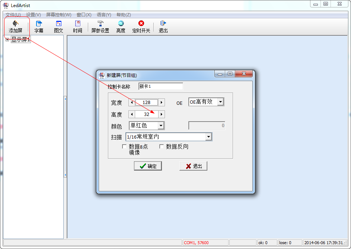Image resolution: width=351 pixels, height=249 pixels.
Task: Click the 确定 confirm button
Action: [148, 166]
